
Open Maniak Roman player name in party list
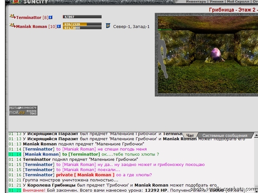[31, 27]
